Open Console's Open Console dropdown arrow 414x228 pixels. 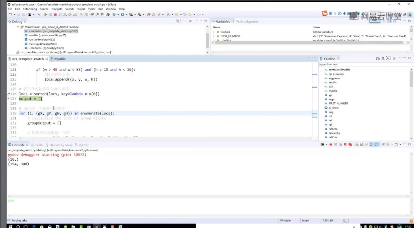[x=401, y=144]
